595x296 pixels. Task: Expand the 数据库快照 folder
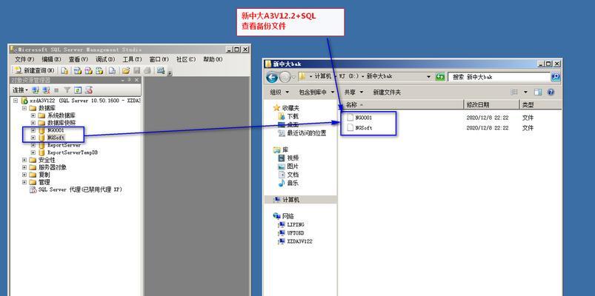coord(33,123)
